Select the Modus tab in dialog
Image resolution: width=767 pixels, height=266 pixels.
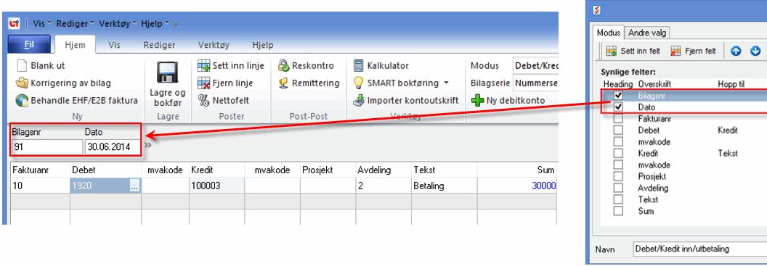609,33
